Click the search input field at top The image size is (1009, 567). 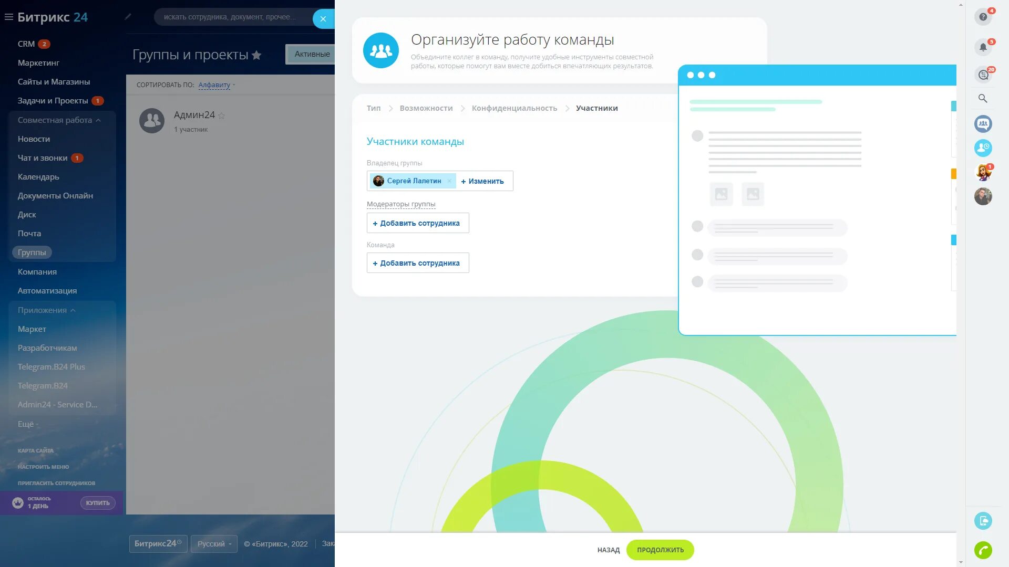231,17
